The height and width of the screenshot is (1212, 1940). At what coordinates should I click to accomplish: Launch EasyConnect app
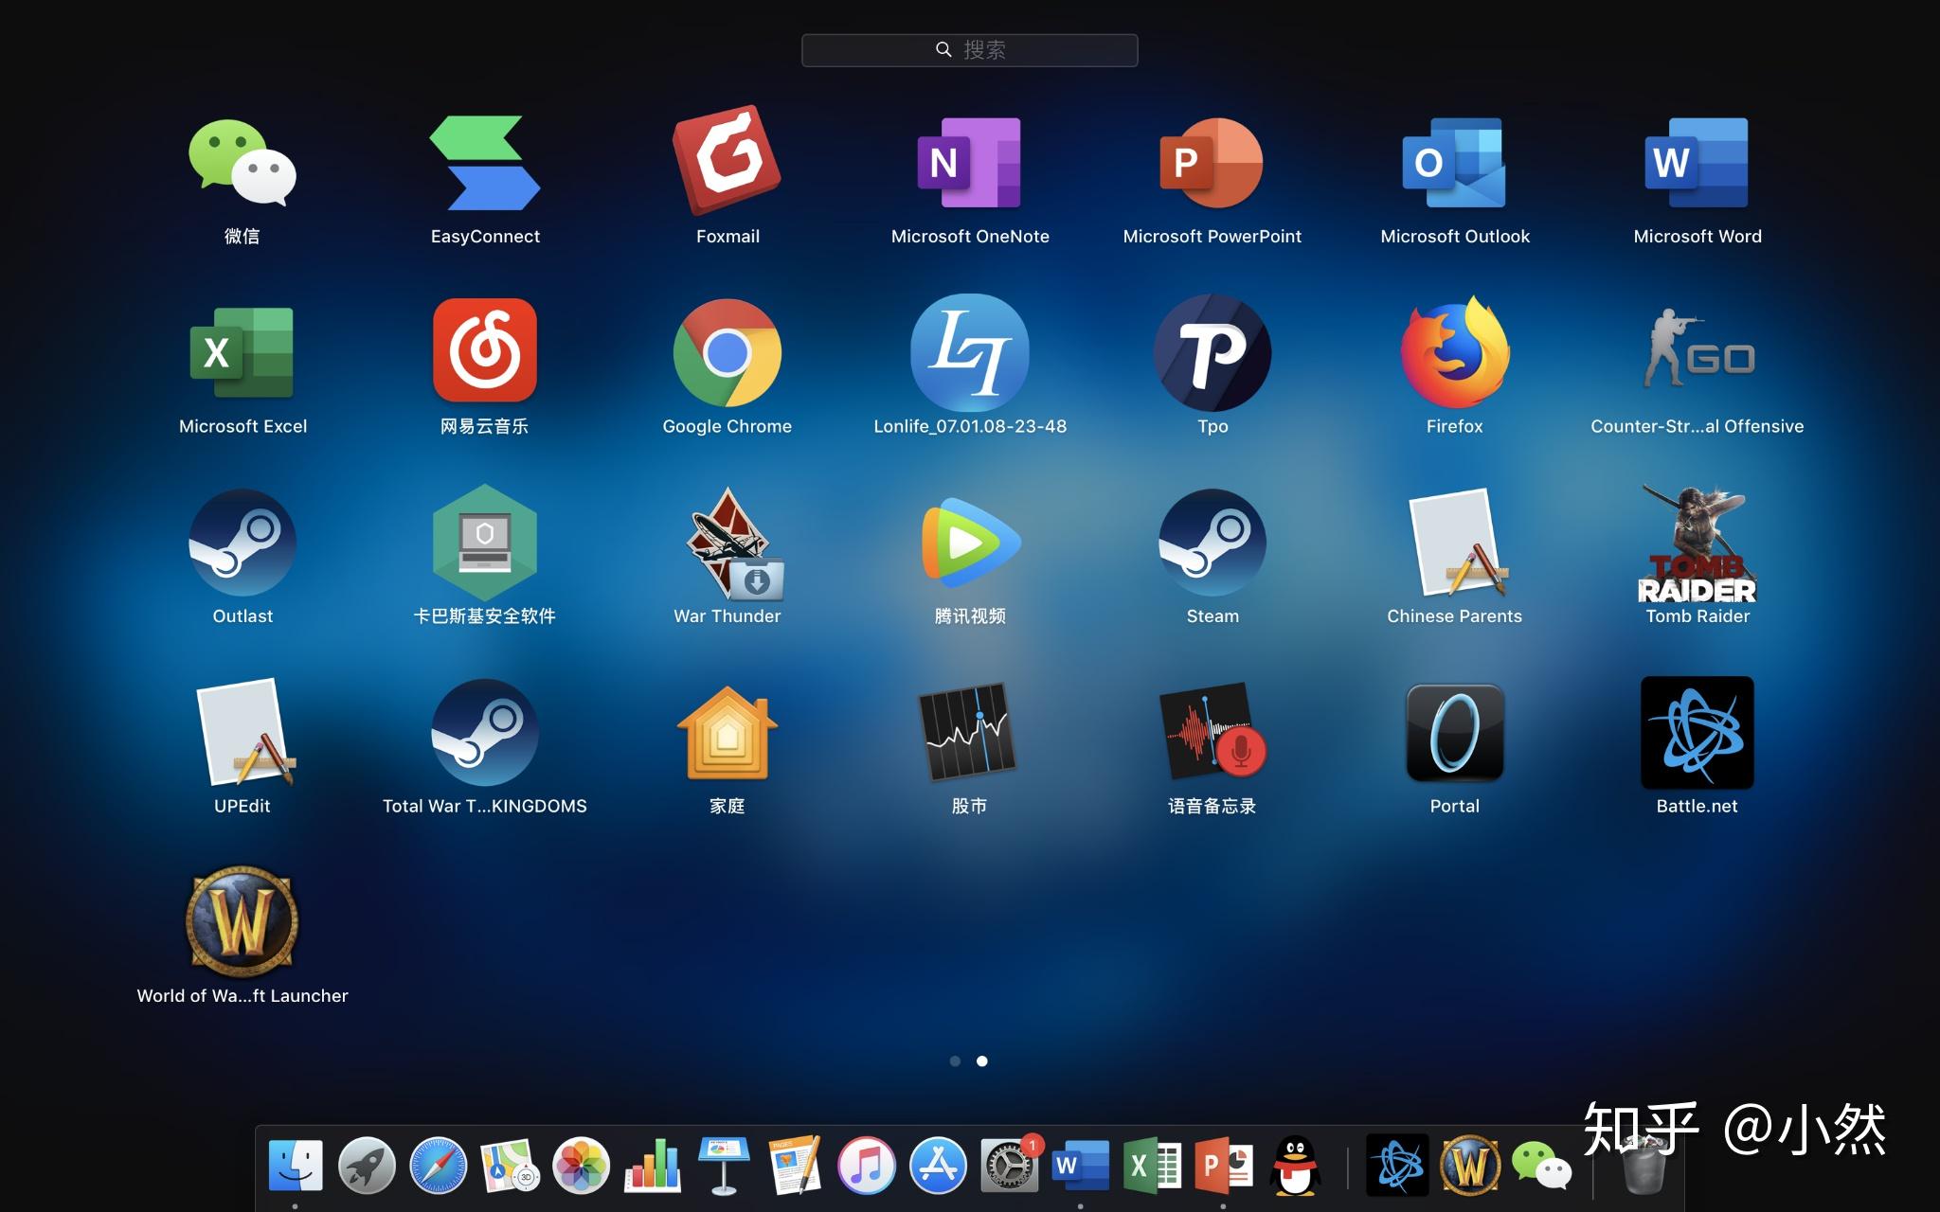[485, 163]
